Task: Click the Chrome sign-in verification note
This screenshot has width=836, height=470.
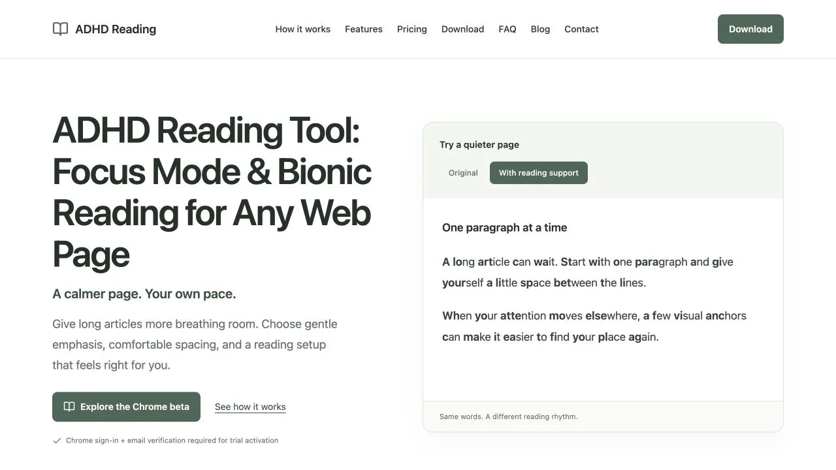Action: (172, 441)
